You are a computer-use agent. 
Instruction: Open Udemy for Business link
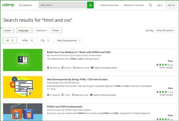pyautogui.click(x=110, y=5)
